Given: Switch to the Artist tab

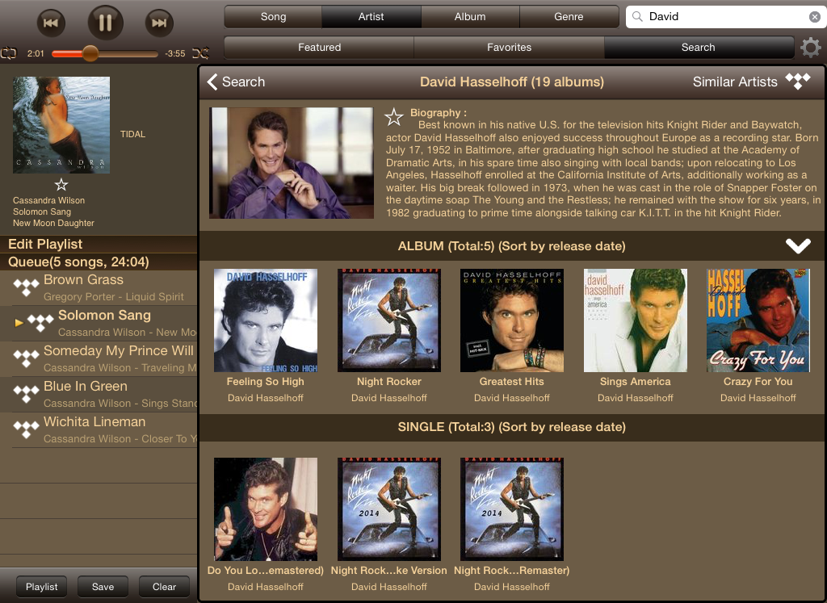Looking at the screenshot, I should click(372, 17).
